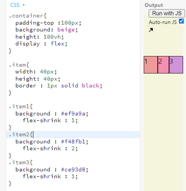Toggle the Auto-run JS checkbox
Screen dimensions: 186x191
click(x=181, y=21)
